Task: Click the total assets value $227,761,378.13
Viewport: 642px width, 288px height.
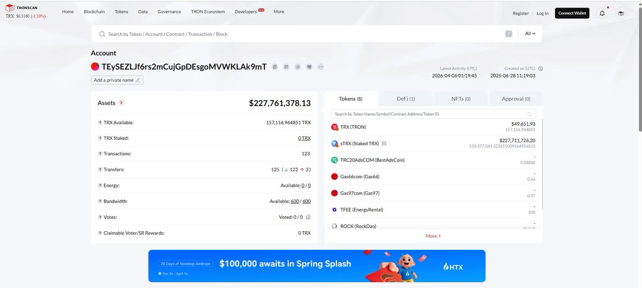Action: click(x=280, y=103)
